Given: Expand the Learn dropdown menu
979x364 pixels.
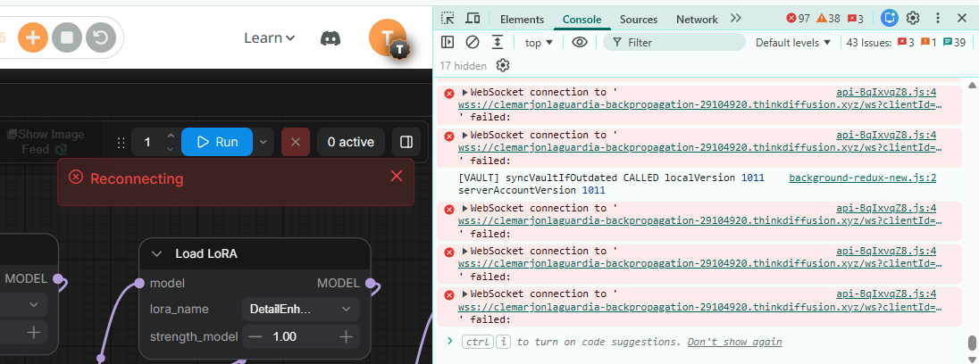Looking at the screenshot, I should (x=269, y=38).
